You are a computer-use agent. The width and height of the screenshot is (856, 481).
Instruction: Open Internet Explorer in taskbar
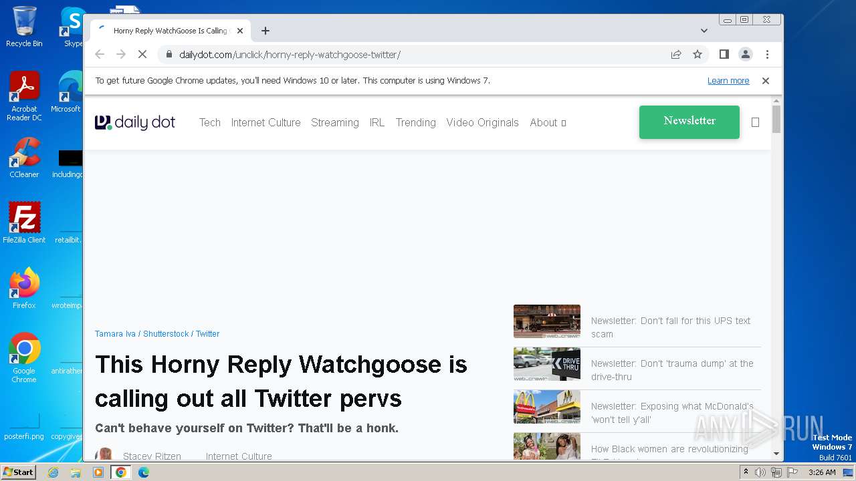[53, 472]
